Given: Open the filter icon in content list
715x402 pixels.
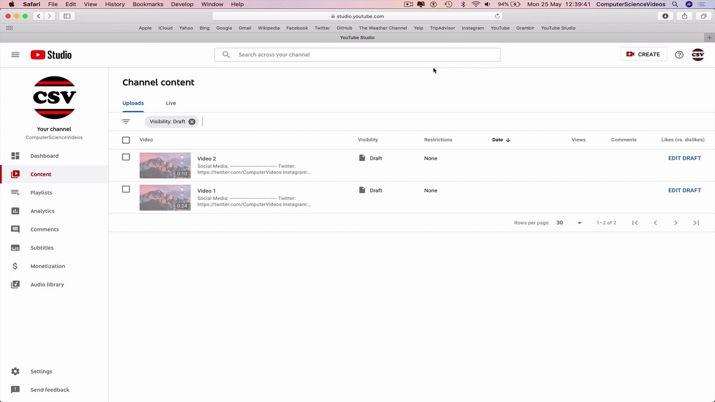Looking at the screenshot, I should [126, 122].
